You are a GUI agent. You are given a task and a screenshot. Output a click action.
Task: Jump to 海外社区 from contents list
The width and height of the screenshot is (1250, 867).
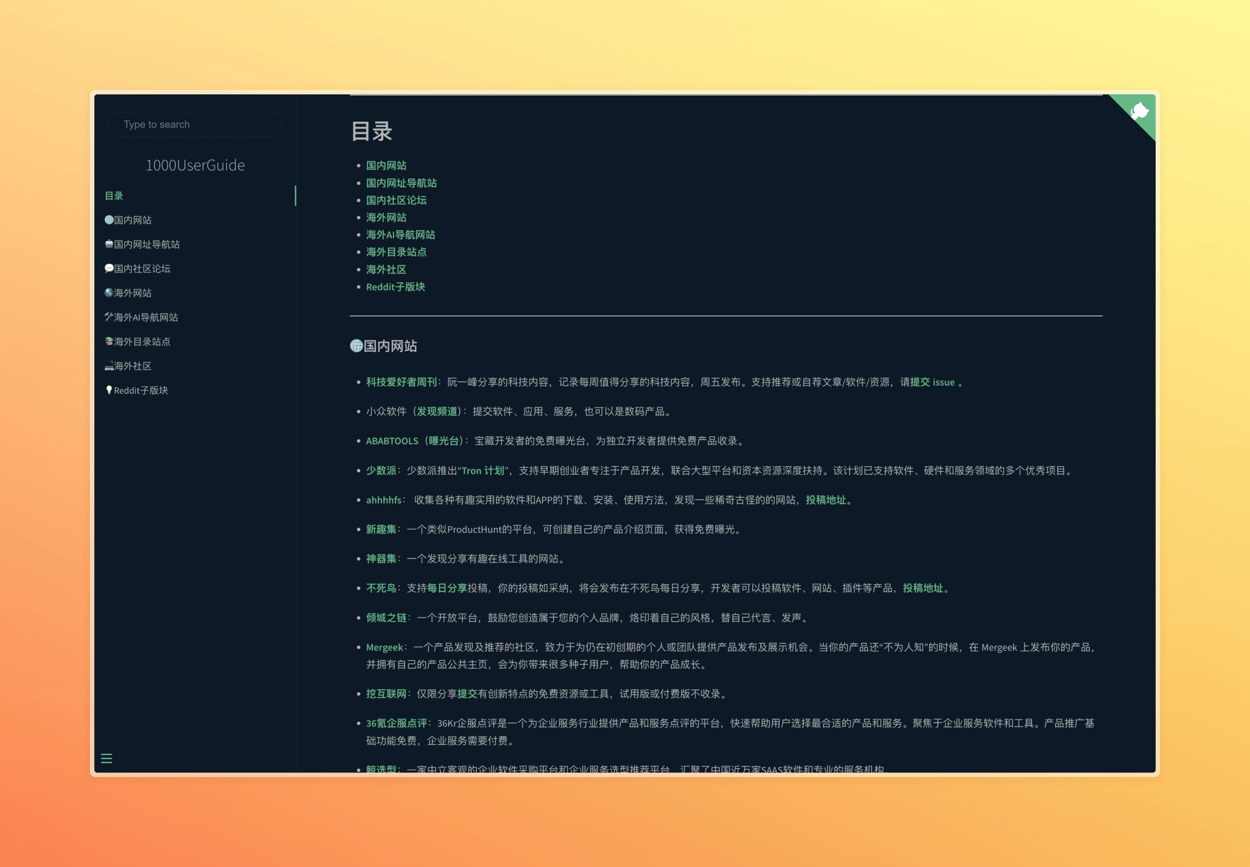coord(386,270)
